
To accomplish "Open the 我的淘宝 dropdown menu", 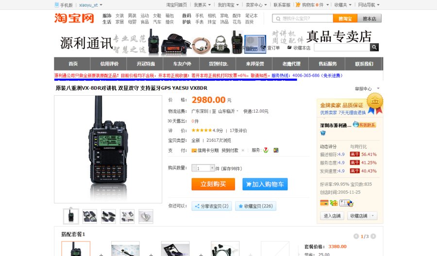I will (228, 5).
